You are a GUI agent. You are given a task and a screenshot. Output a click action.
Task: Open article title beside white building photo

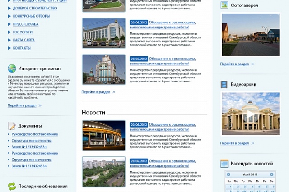[163, 25]
